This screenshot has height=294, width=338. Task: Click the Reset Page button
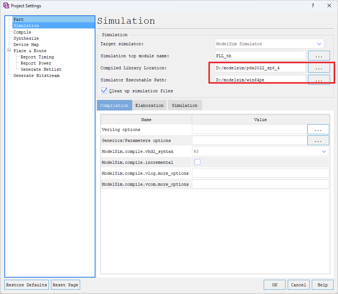click(65, 285)
